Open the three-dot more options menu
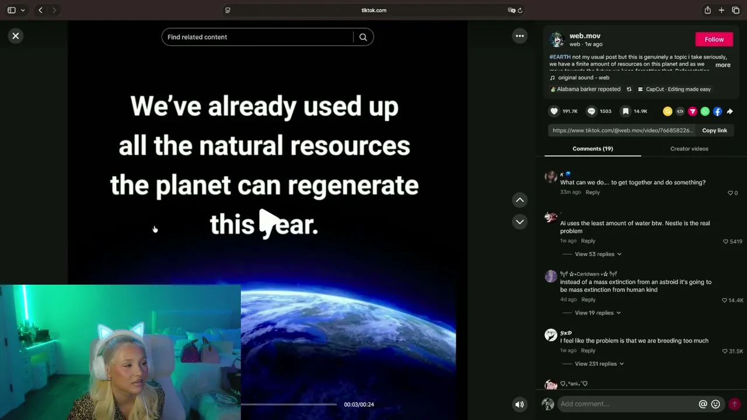The image size is (747, 420). 519,36
